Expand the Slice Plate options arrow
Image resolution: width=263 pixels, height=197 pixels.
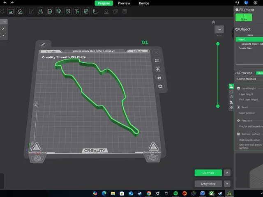(227, 173)
